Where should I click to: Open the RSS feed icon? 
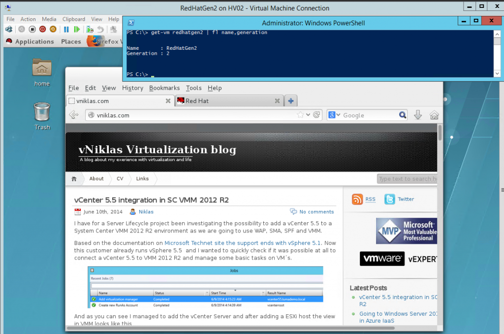357,200
